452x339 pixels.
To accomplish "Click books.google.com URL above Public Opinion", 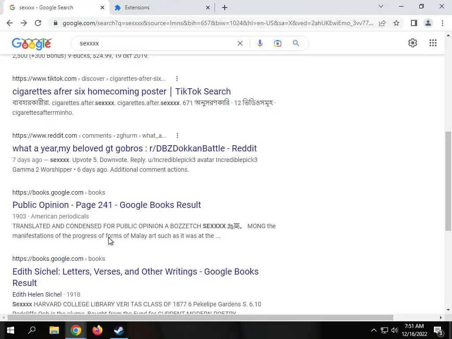I will point(59,192).
